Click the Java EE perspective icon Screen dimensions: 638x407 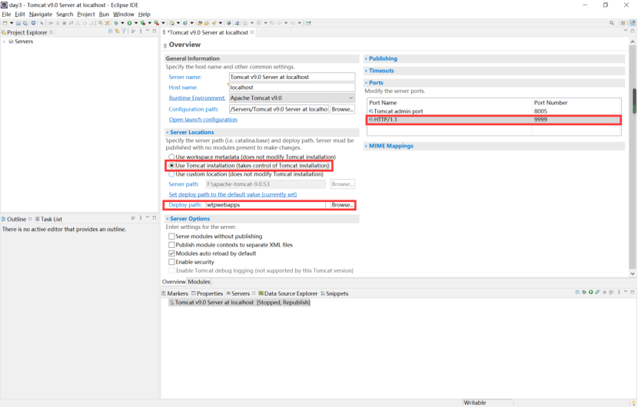(x=633, y=23)
